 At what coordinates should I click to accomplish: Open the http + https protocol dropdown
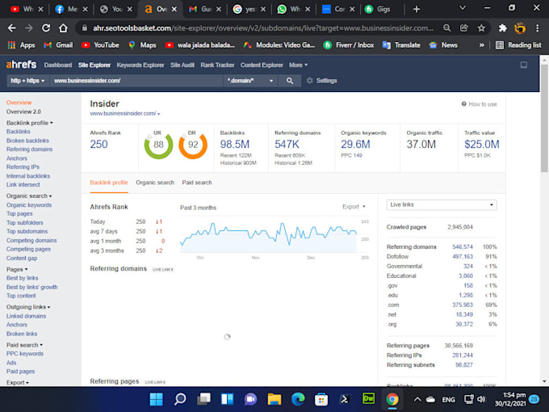[27, 81]
